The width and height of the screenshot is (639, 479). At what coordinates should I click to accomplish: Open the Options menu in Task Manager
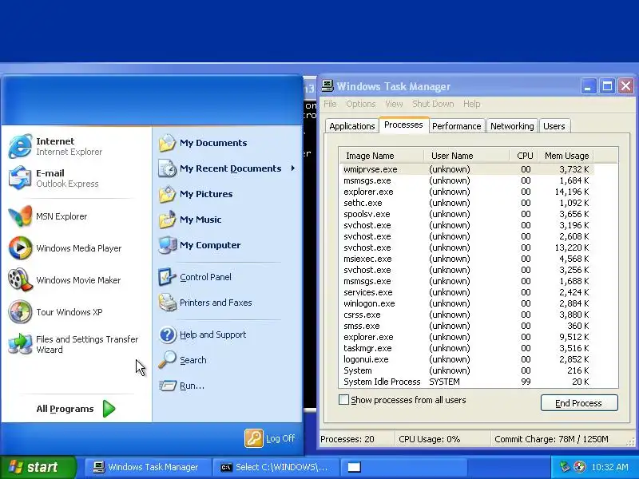(x=361, y=104)
